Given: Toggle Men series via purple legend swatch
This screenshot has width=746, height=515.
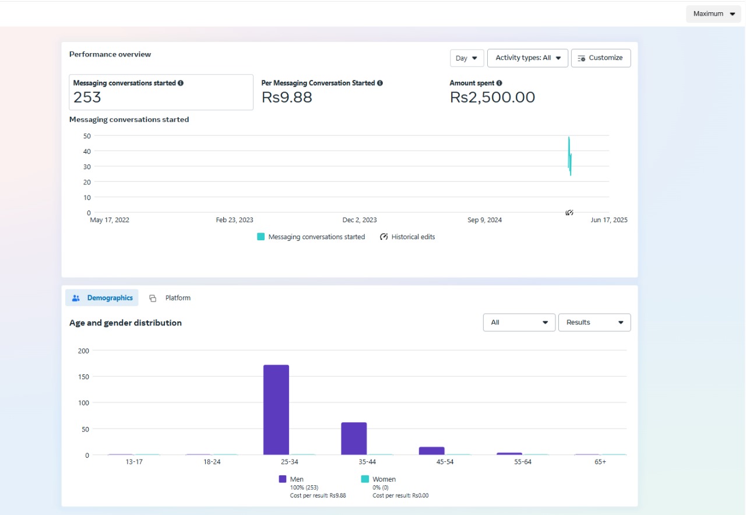Looking at the screenshot, I should click(x=283, y=479).
